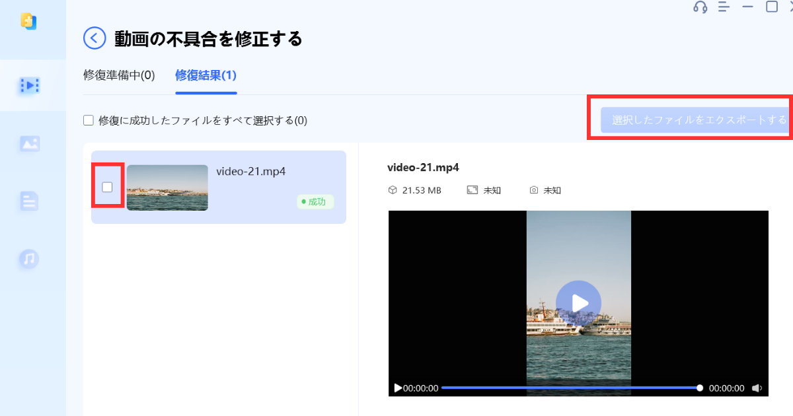Play the preview using the large center button

578,303
